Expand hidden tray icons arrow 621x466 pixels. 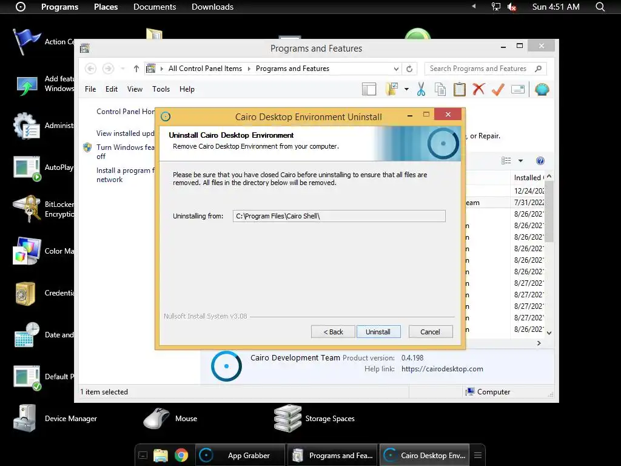(x=474, y=6)
